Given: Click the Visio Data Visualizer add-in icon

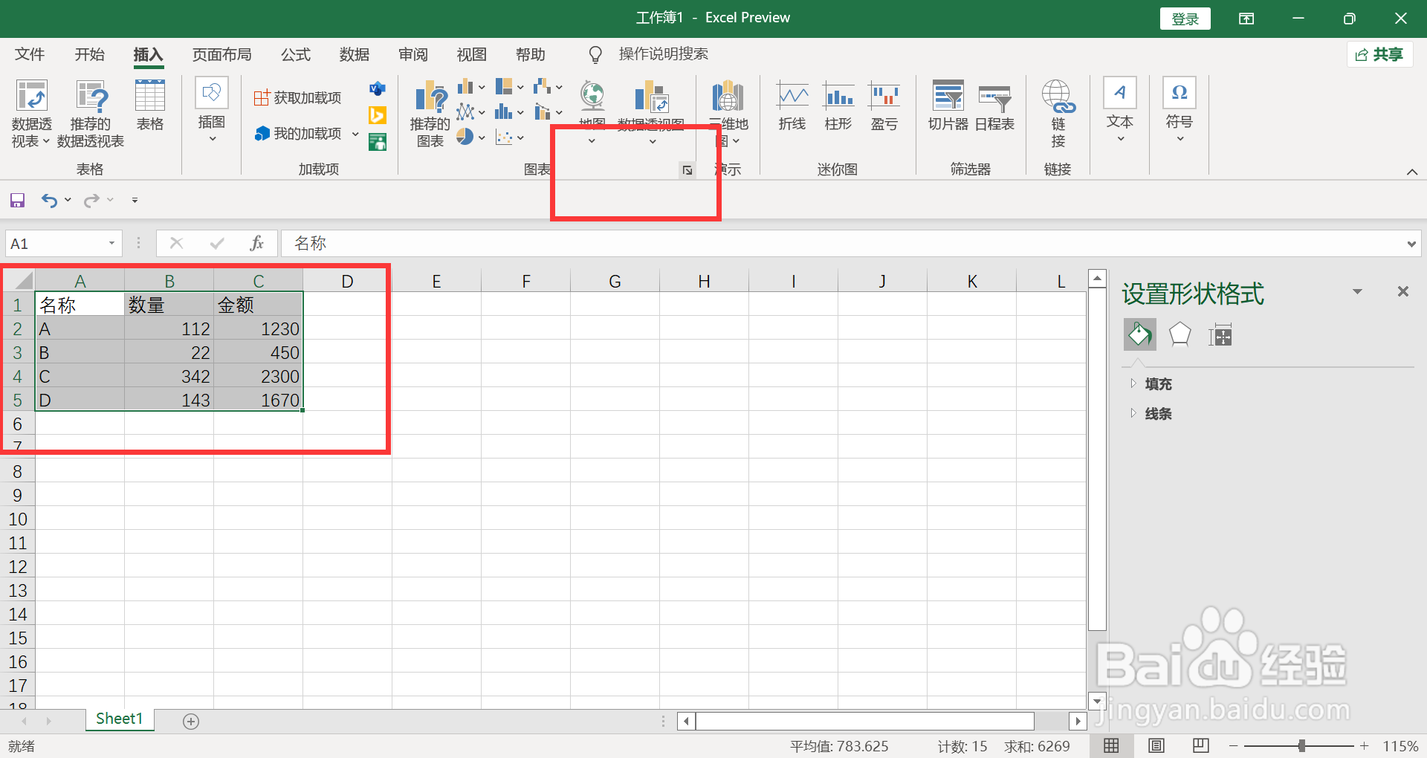Looking at the screenshot, I should click(x=378, y=89).
